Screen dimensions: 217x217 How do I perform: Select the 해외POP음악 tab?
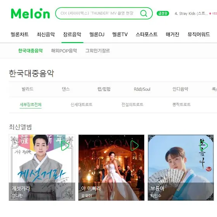(x=64, y=51)
